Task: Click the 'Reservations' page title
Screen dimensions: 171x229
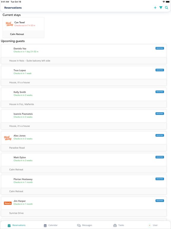Action: (x=13, y=8)
